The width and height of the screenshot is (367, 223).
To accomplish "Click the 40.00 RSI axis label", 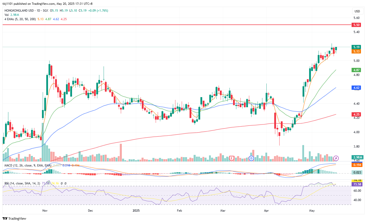I will [357, 200].
